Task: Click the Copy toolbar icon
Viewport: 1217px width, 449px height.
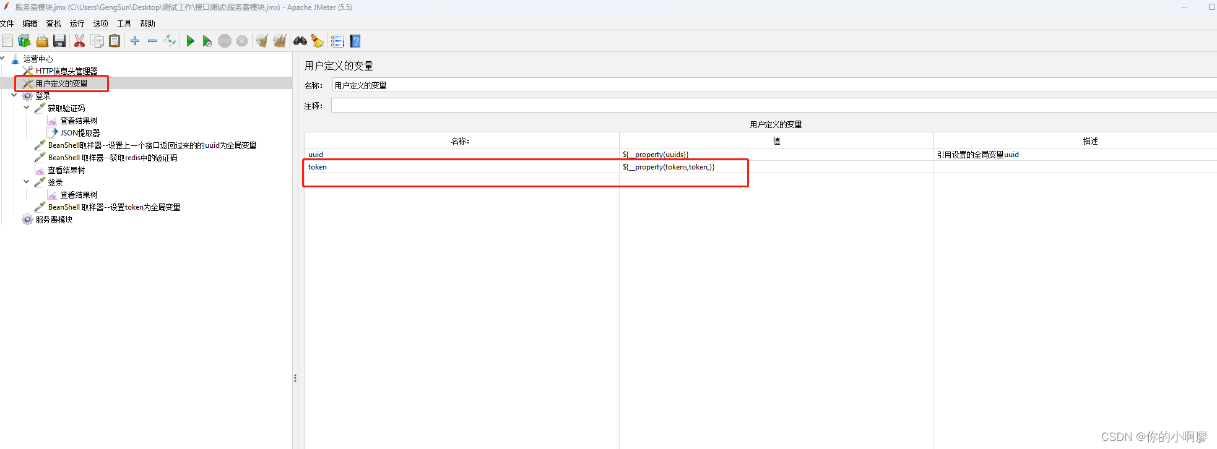Action: pos(97,41)
